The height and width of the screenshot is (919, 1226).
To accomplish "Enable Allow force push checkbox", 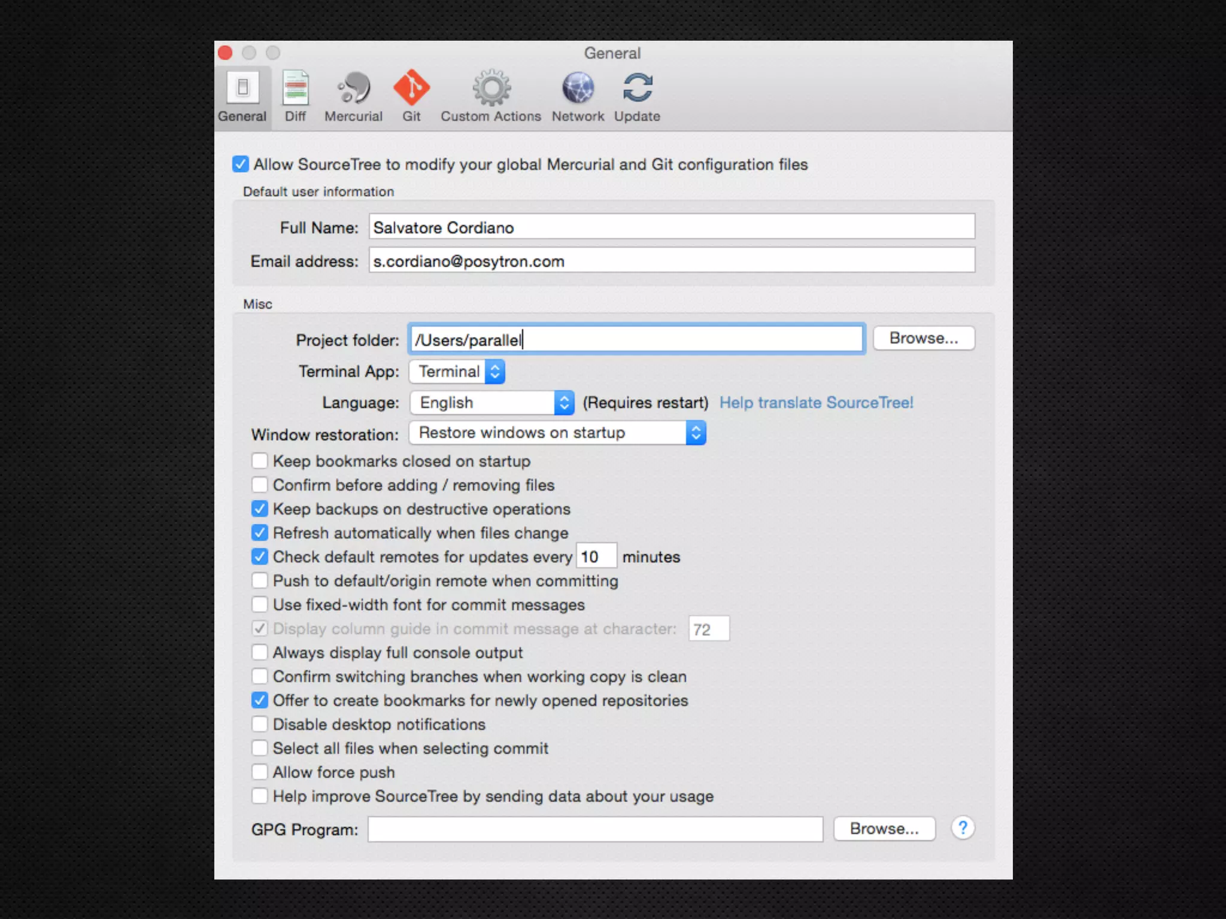I will coord(259,772).
